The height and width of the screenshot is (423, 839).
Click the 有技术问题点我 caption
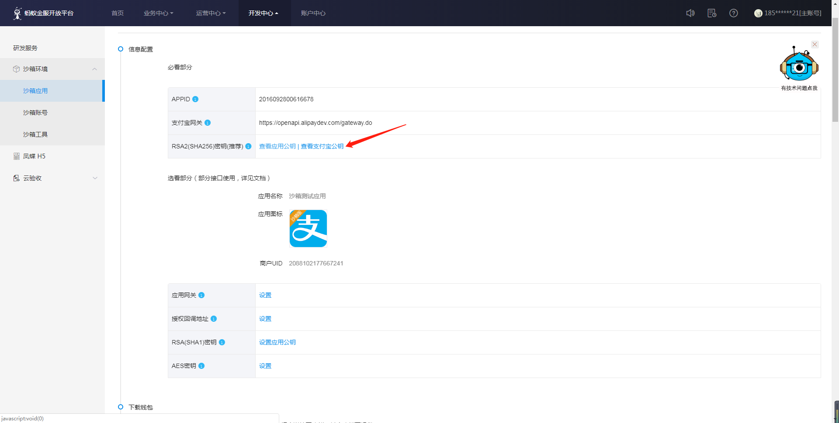coord(799,88)
